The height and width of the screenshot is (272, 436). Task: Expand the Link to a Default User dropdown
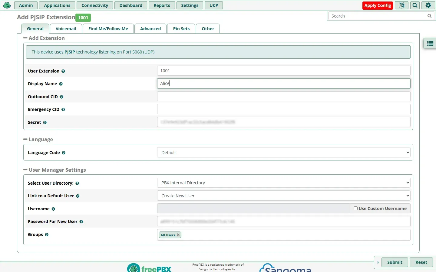284,196
